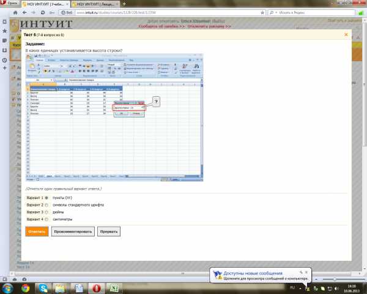Select Вариант 2 символы стандартного шрифта

click(x=46, y=205)
